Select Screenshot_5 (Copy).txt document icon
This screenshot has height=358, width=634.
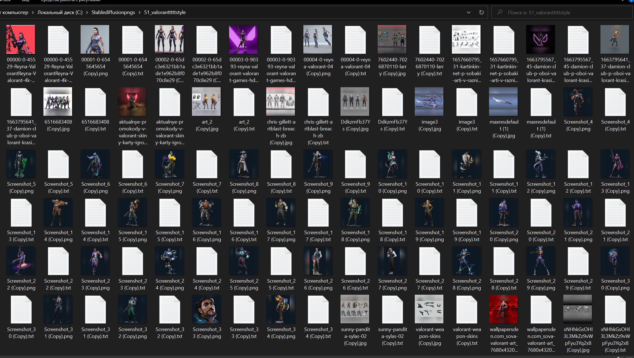(x=58, y=164)
